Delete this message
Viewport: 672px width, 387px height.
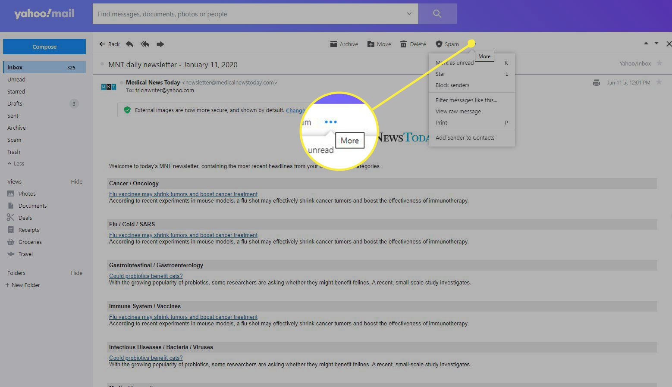tap(413, 44)
